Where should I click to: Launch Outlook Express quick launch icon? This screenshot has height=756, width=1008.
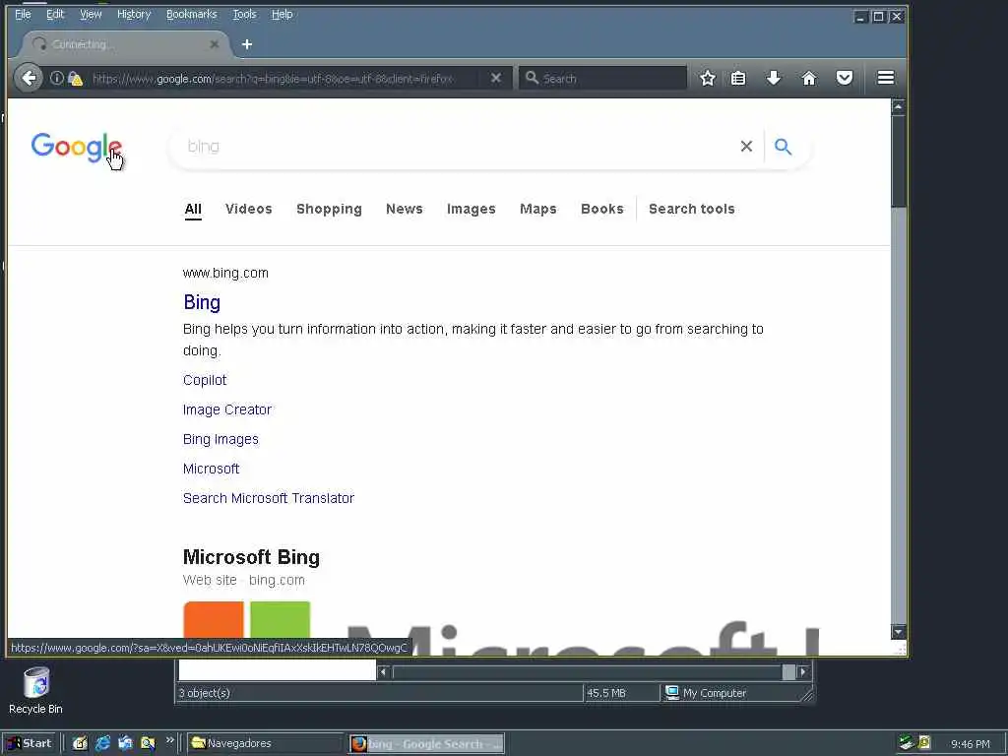(125, 743)
